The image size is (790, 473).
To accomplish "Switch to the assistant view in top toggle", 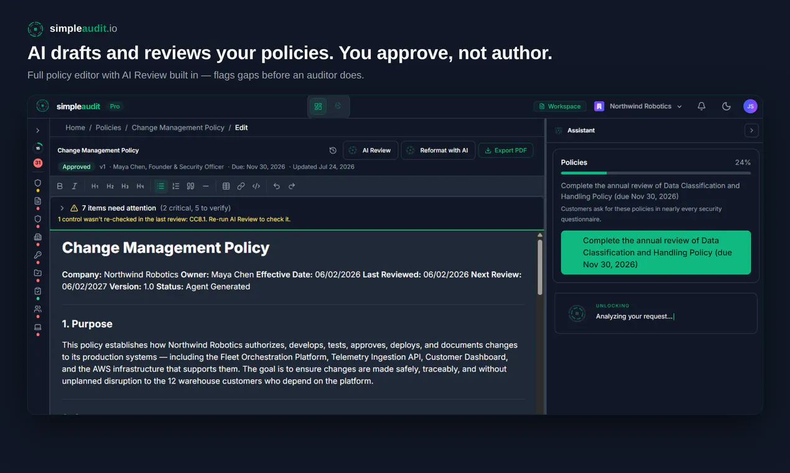I will tap(338, 106).
